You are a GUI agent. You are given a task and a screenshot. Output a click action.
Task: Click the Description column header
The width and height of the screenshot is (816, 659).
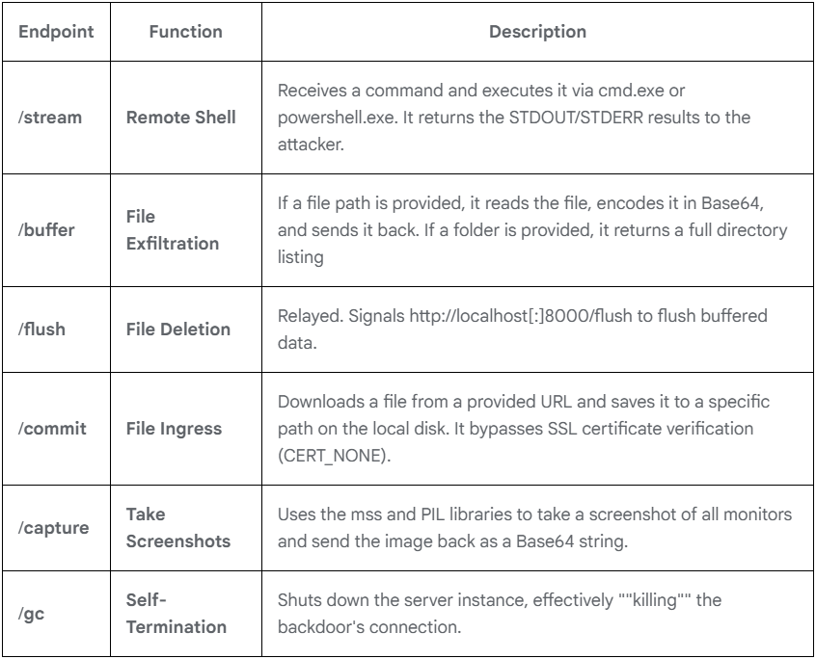(537, 32)
